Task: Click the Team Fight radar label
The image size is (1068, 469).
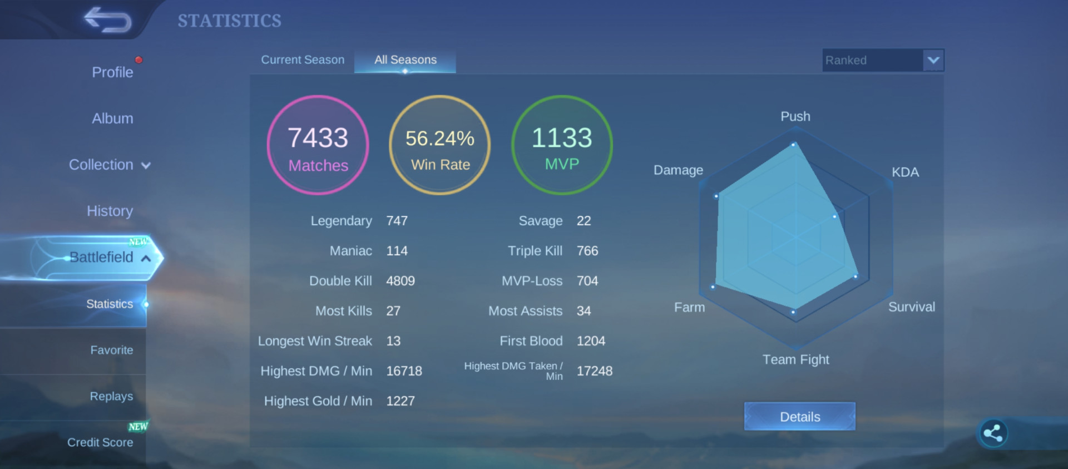Action: coord(795,359)
